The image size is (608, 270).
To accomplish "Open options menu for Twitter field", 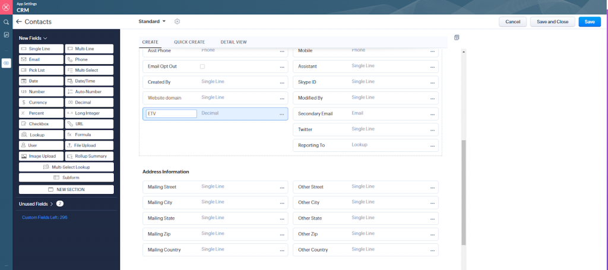I will click(x=432, y=130).
